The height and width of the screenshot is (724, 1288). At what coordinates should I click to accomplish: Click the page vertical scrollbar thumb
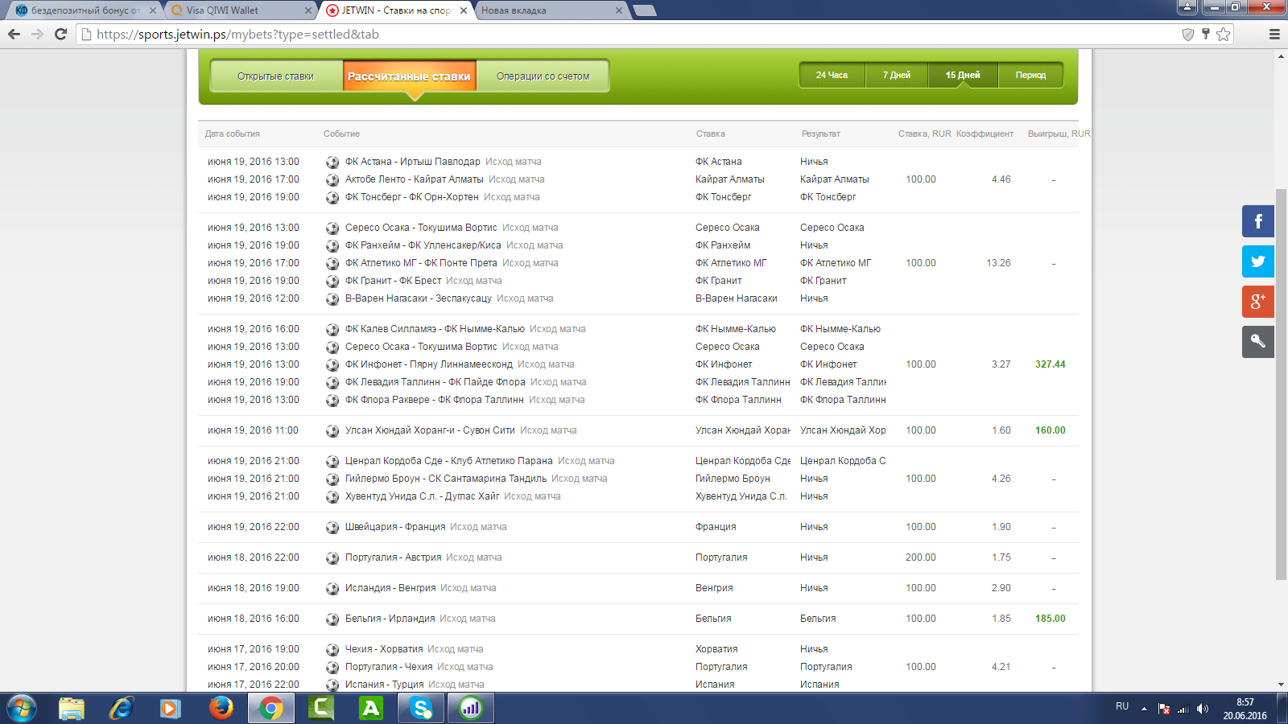tap(1281, 385)
